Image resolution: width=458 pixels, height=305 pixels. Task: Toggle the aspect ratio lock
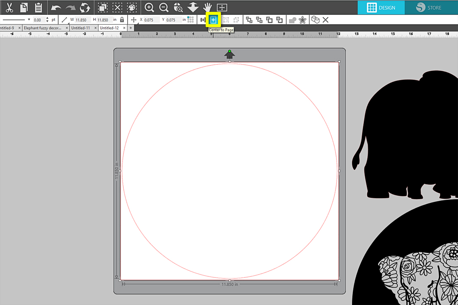(122, 19)
